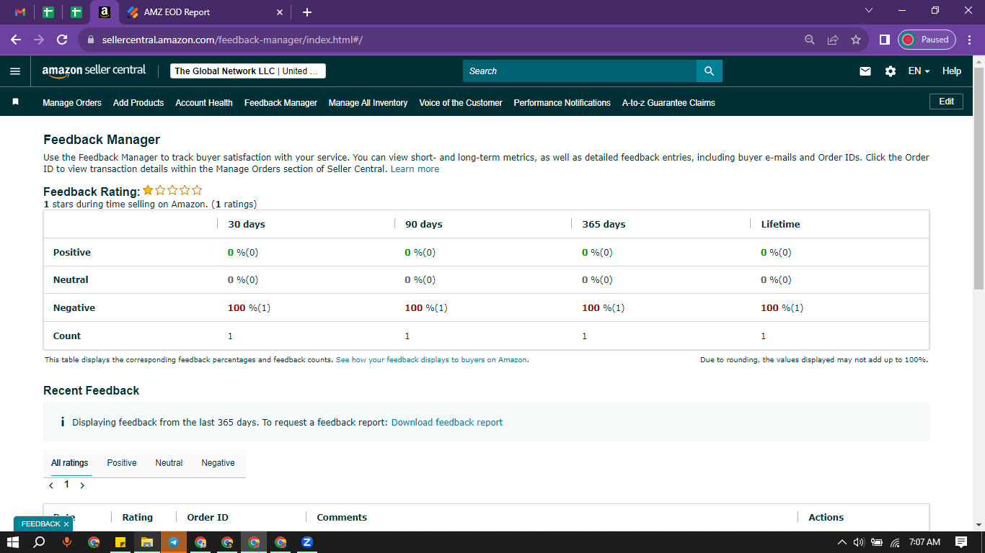Close the FEEDBACK widget with X
Screen dimensions: 985x553
coord(66,524)
